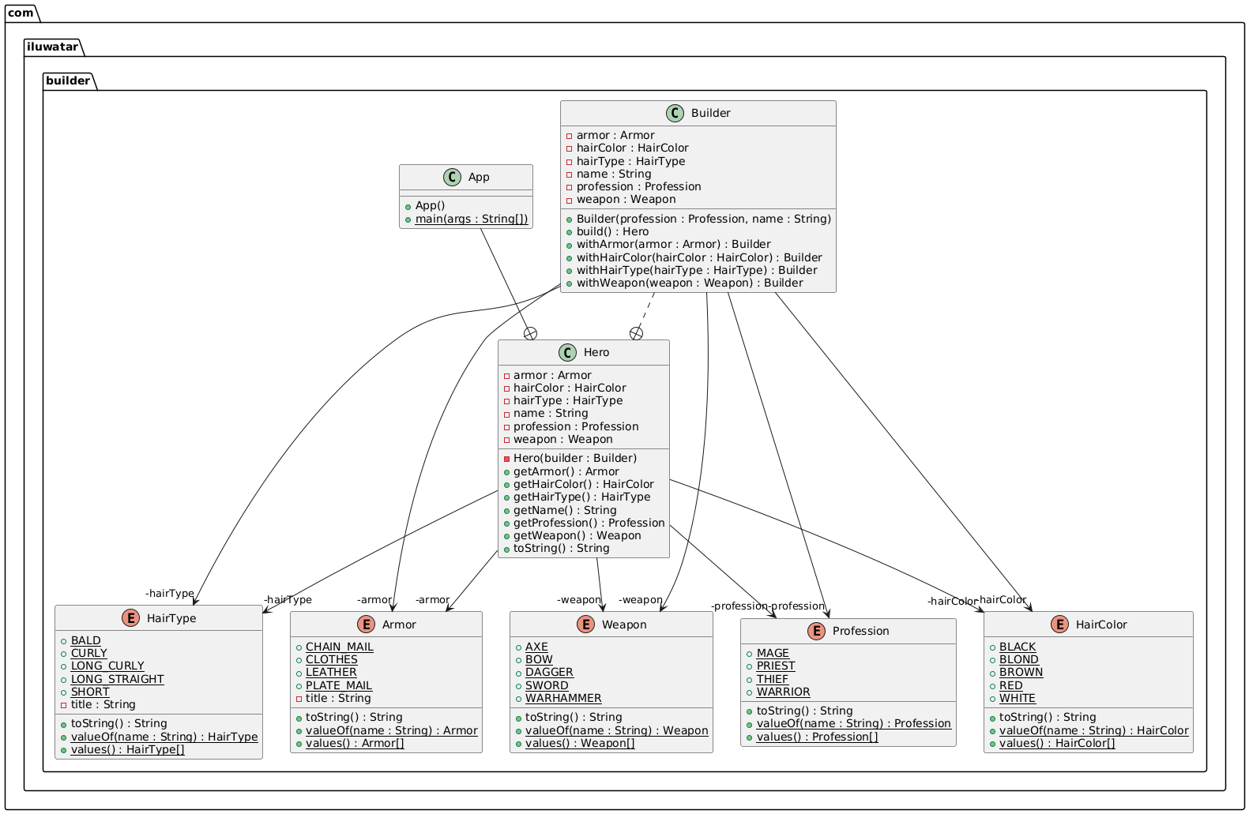Click the Hero class title

click(596, 352)
